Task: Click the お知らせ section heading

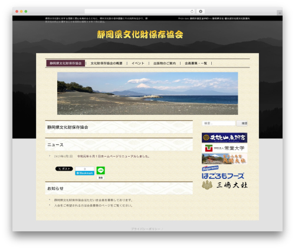Action: [55, 188]
